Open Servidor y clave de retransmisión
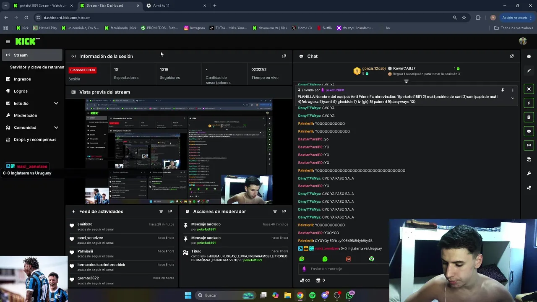The height and width of the screenshot is (302, 537). coord(37,67)
